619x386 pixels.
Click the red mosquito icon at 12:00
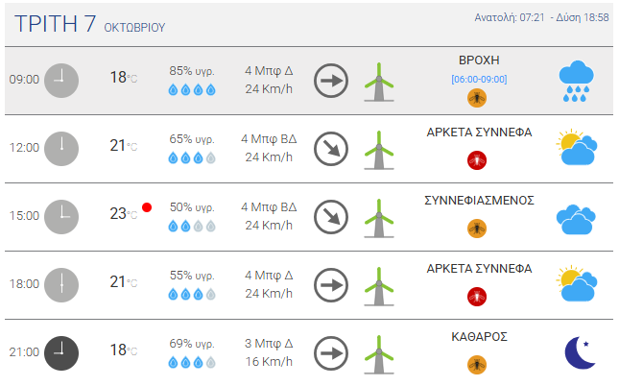click(476, 159)
